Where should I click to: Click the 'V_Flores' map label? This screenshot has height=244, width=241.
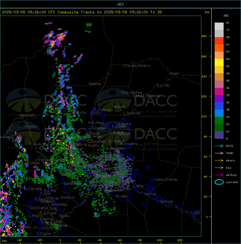coord(44,234)
